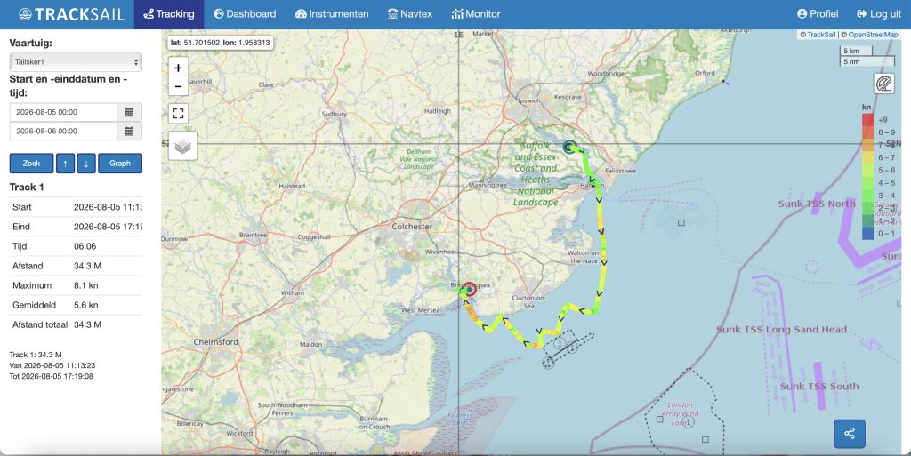Open start date calendar picker icon
This screenshot has width=911, height=456.
pyautogui.click(x=130, y=112)
